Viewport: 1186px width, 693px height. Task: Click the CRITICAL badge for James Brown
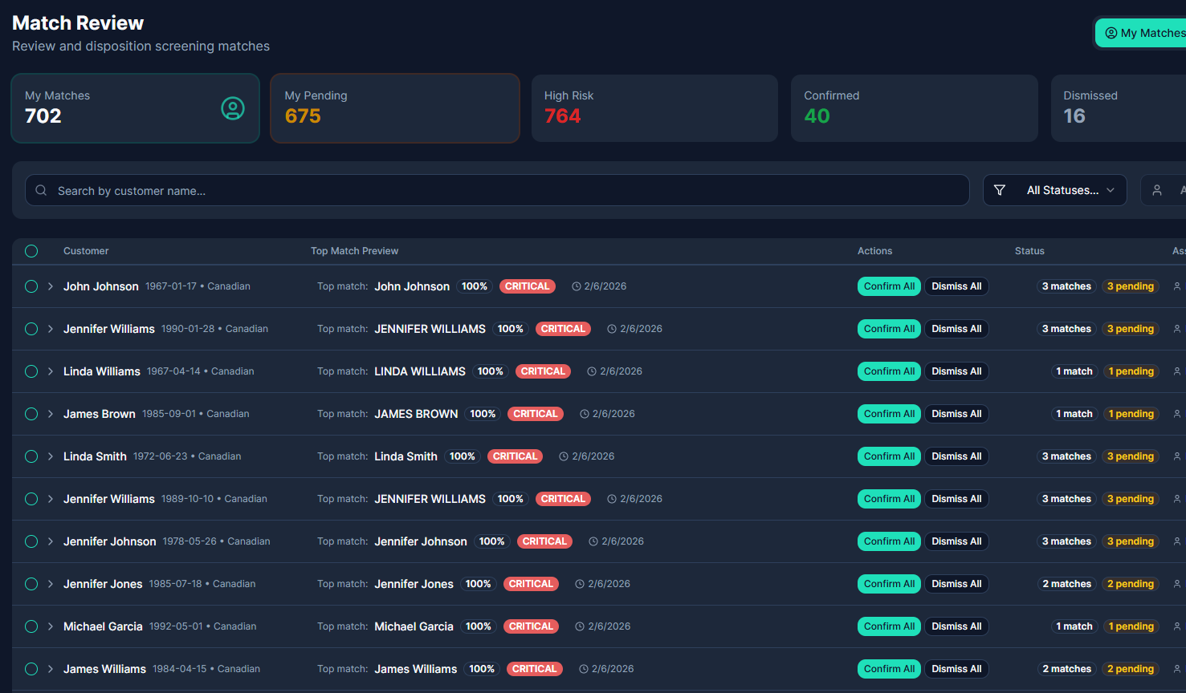pyautogui.click(x=535, y=414)
